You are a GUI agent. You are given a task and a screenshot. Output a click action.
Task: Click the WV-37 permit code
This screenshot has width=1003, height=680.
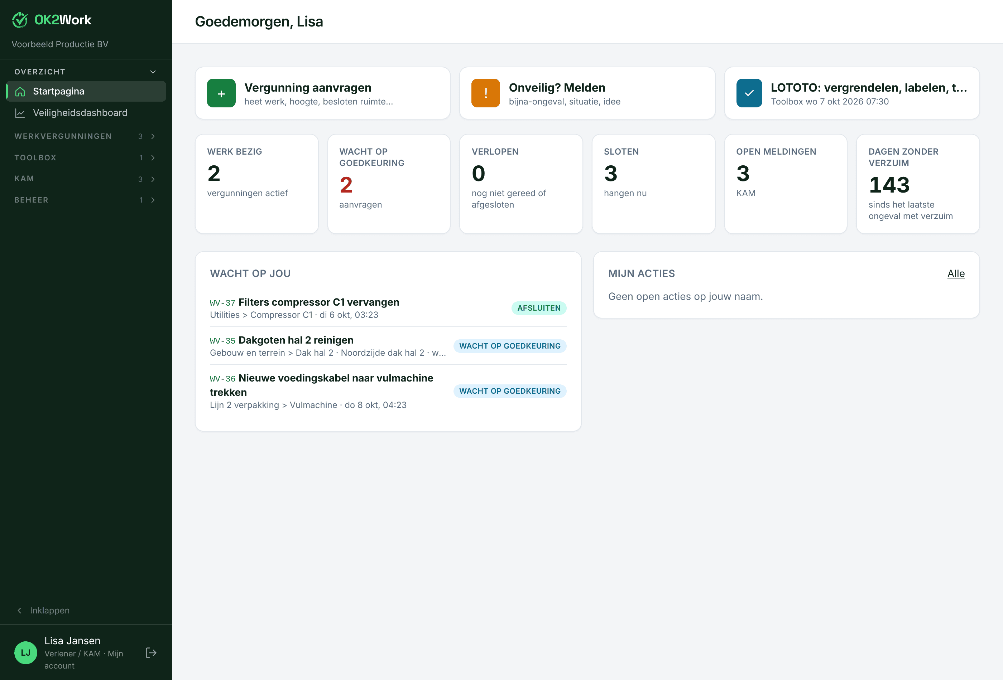coord(223,303)
